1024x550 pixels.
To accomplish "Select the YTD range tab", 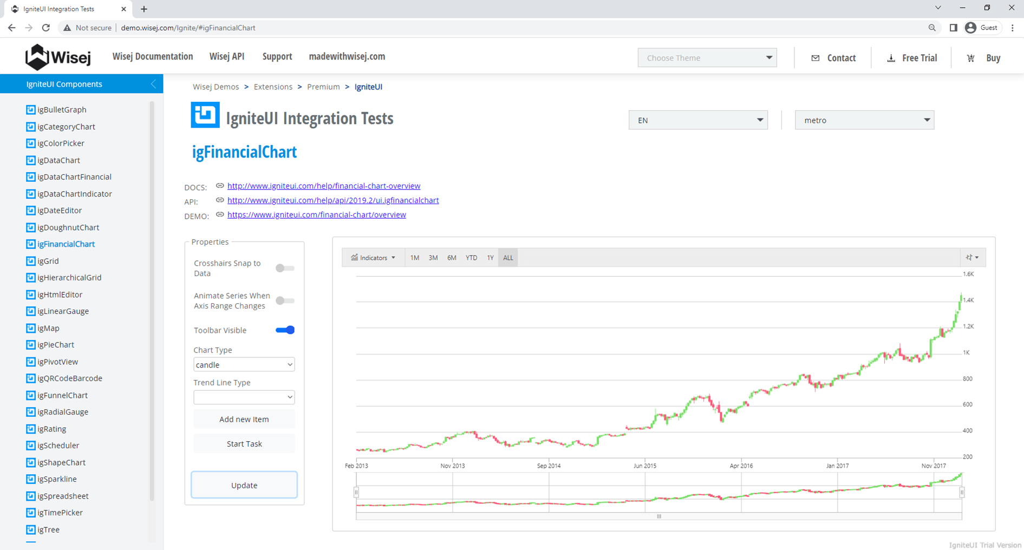I will click(471, 258).
